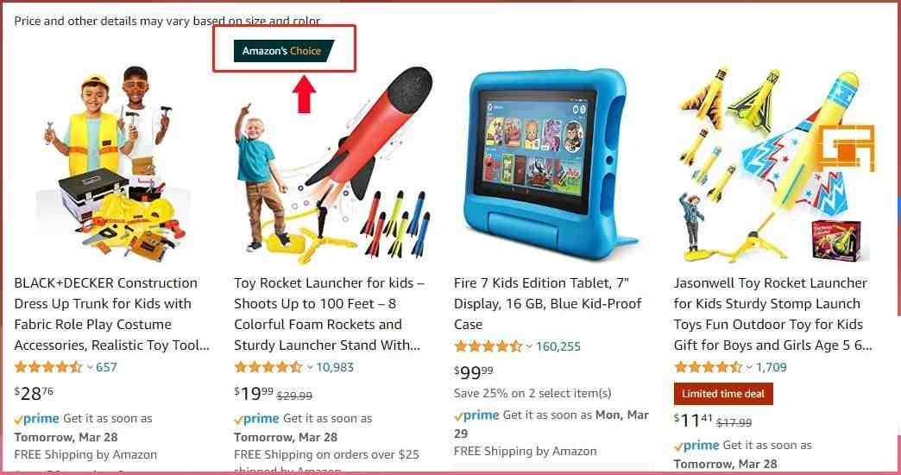Click star rating of Fire 7 Kids tablet
The width and height of the screenshot is (901, 475).
tap(488, 346)
